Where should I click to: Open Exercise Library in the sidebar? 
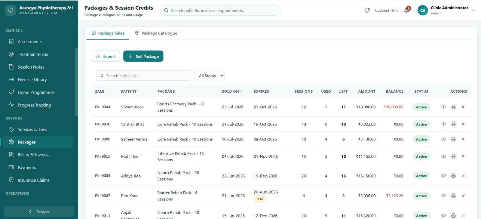[38, 79]
